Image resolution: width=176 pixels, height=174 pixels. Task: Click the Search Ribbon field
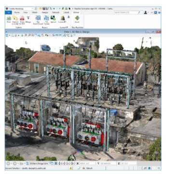[x=127, y=13]
